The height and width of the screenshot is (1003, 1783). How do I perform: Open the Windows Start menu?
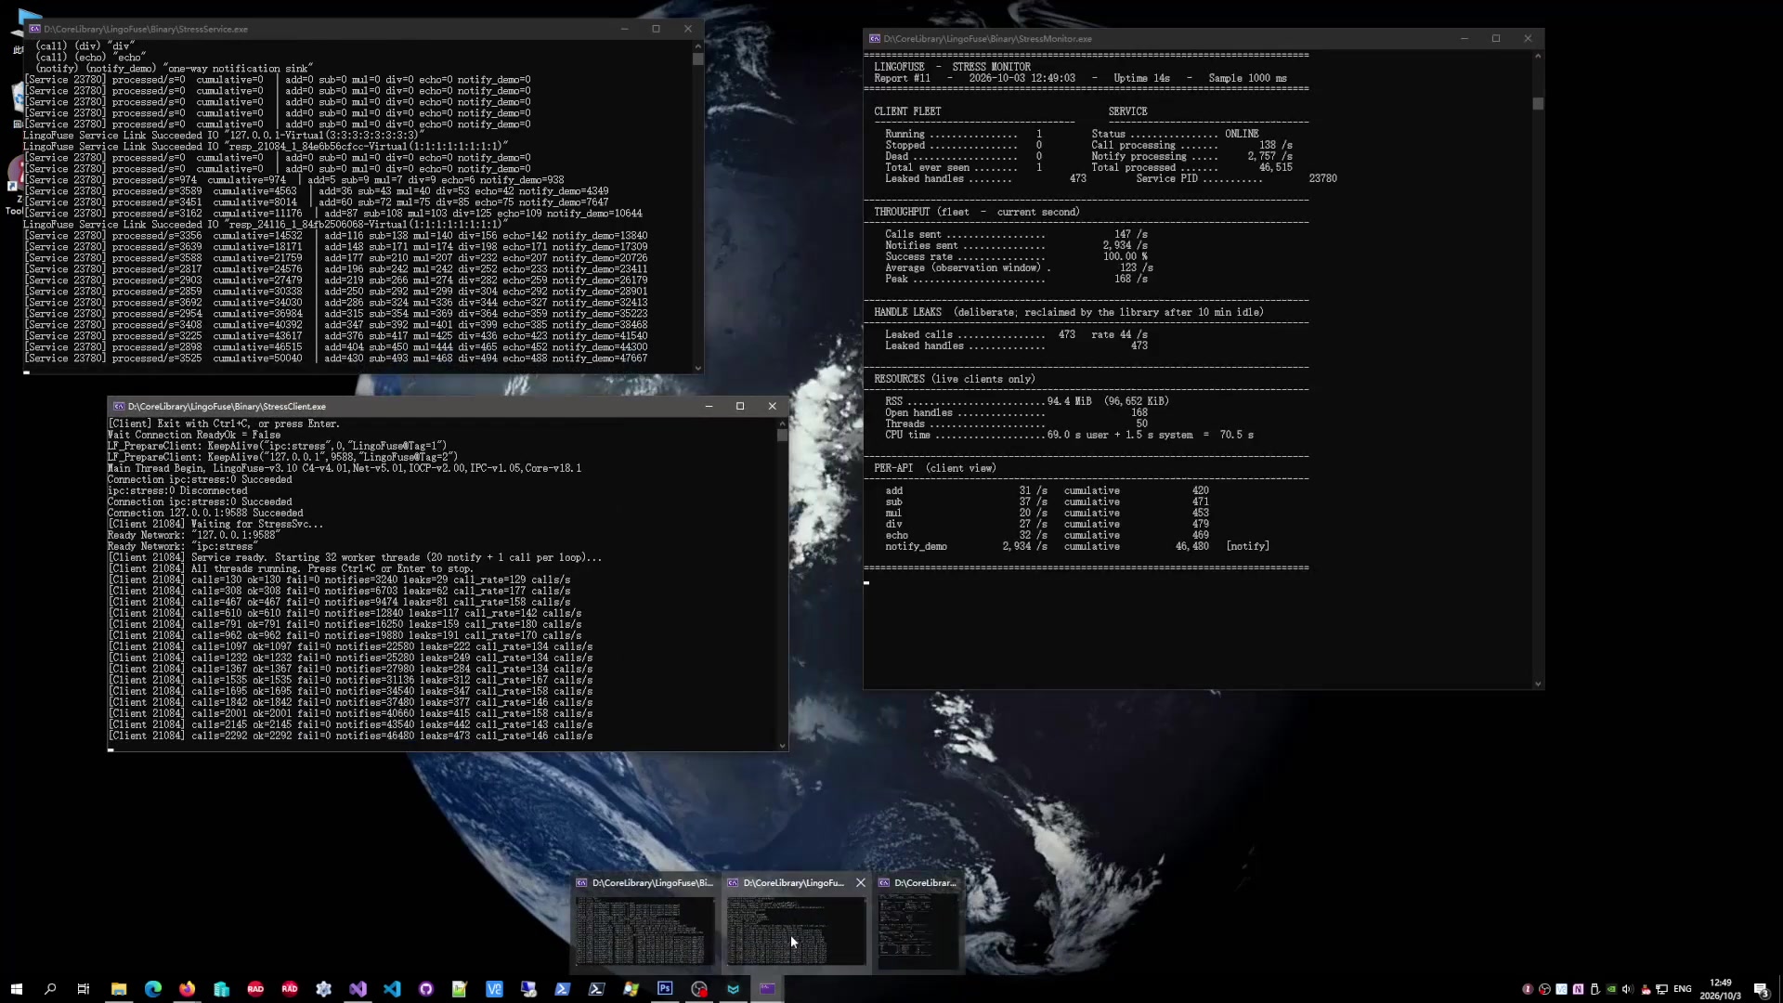coord(16,989)
